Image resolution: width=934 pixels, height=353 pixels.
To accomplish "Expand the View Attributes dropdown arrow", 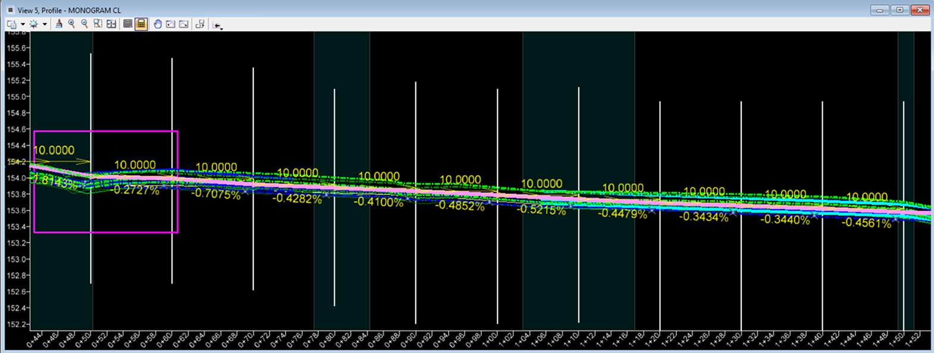I will click(23, 25).
